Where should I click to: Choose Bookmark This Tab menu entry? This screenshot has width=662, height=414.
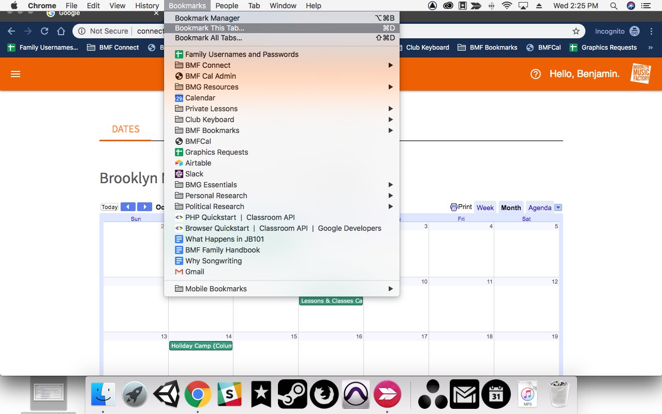click(x=282, y=28)
